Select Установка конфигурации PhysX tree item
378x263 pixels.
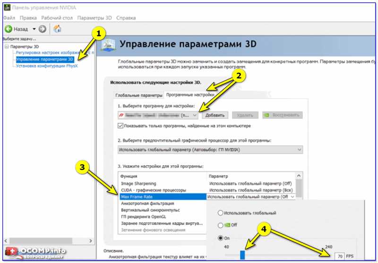click(x=47, y=66)
